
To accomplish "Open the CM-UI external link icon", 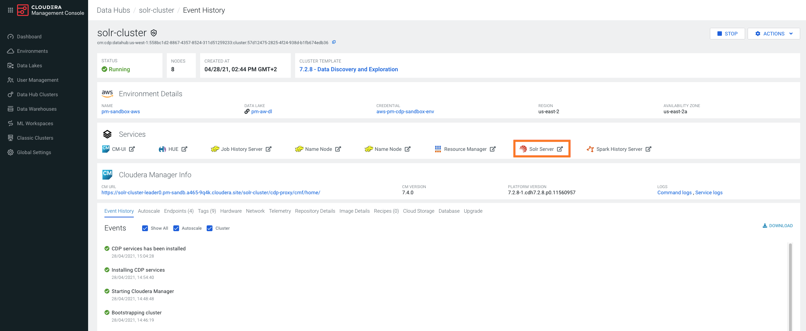I will click(x=132, y=149).
